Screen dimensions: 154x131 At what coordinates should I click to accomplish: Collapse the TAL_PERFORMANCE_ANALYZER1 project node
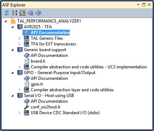[6, 21]
